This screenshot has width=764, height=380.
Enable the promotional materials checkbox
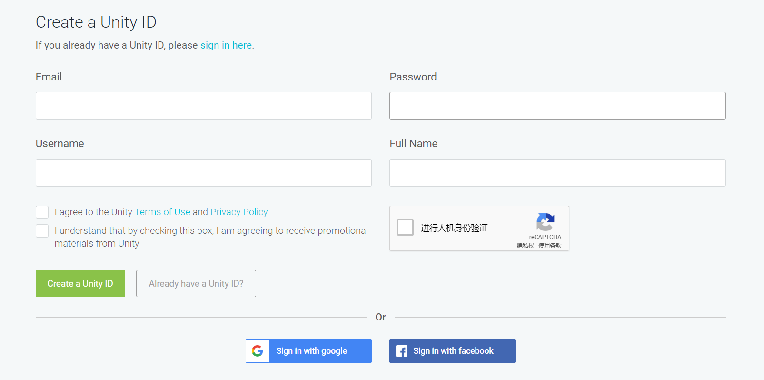[x=42, y=231]
